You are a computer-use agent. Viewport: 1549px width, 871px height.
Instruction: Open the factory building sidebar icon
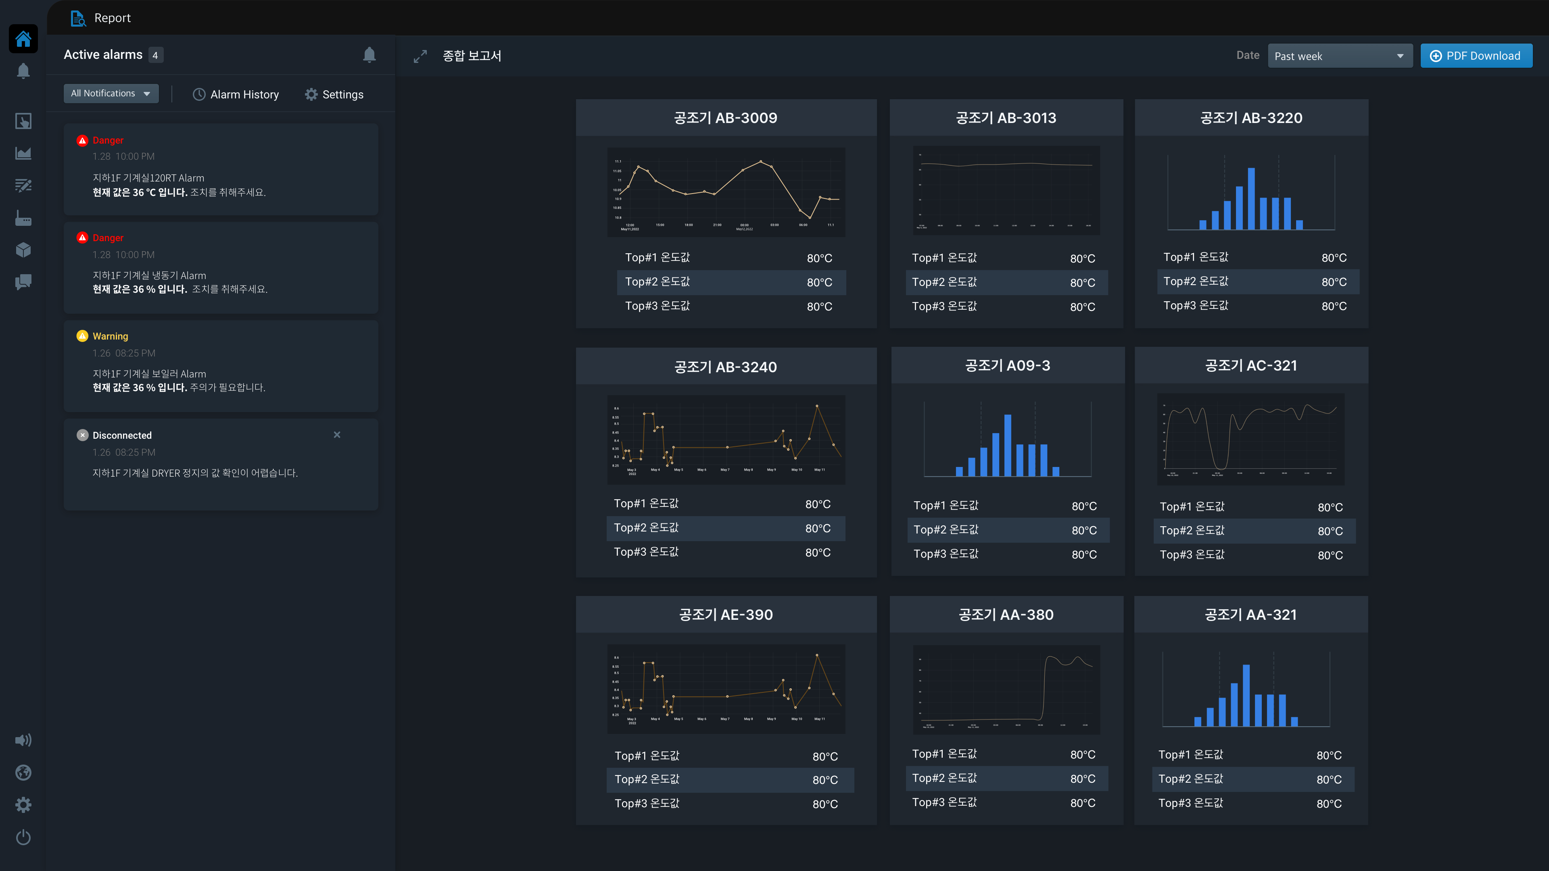pos(23,218)
